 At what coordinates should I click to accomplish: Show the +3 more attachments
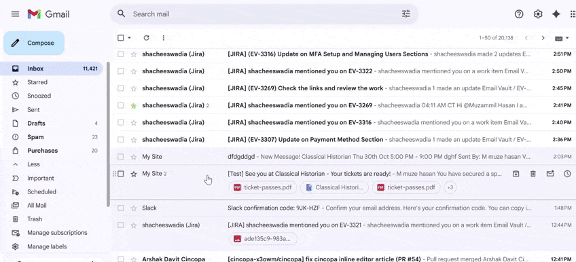(450, 187)
